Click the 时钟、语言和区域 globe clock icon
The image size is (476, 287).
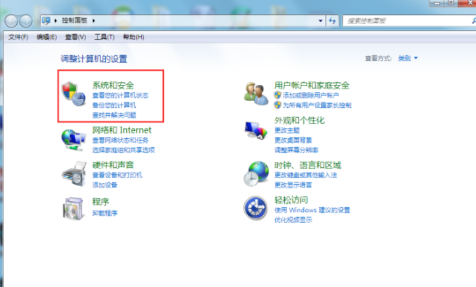256,174
